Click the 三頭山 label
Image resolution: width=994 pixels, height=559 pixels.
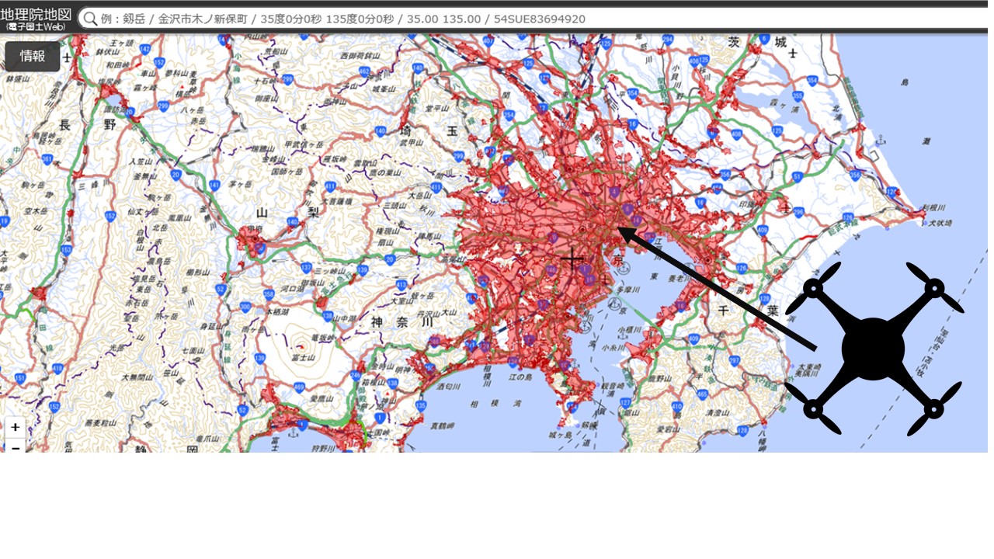point(395,206)
